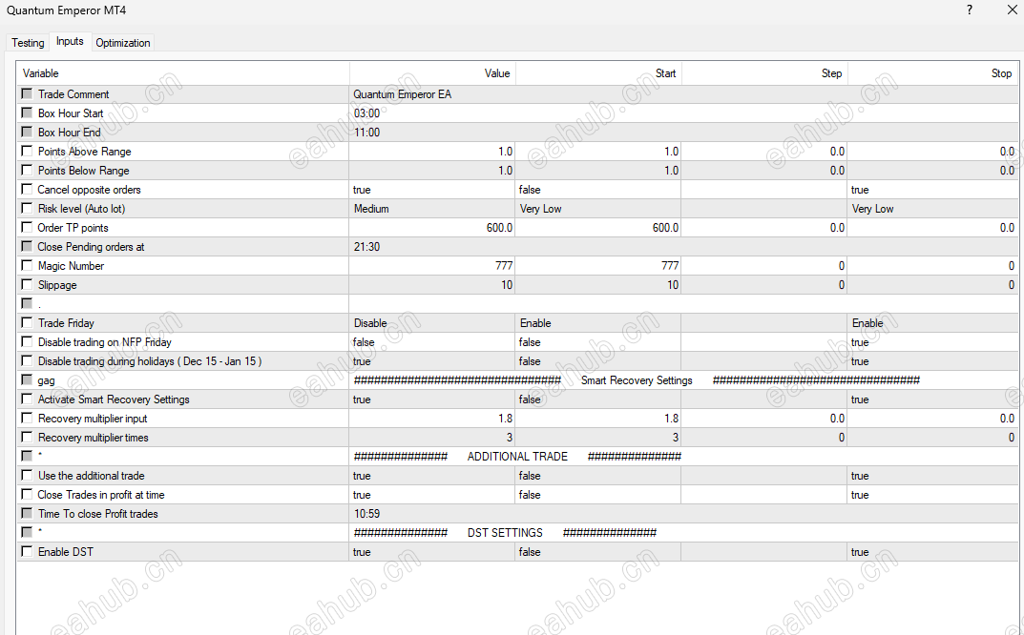
Task: Edit Order TP points value 600.0
Action: (x=432, y=228)
